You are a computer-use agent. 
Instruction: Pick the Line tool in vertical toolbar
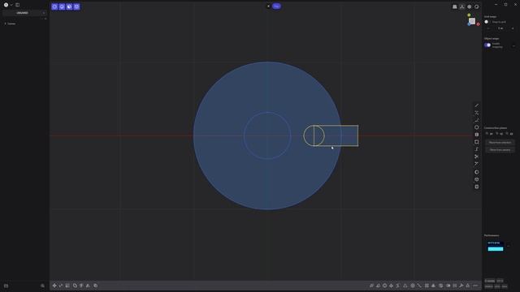(x=477, y=105)
